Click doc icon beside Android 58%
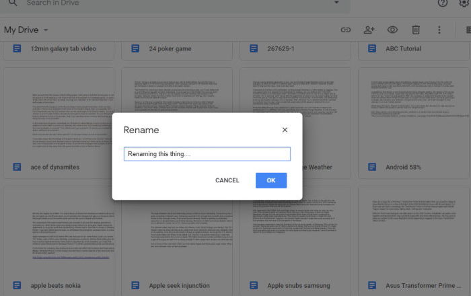471x296 pixels. tap(372, 167)
